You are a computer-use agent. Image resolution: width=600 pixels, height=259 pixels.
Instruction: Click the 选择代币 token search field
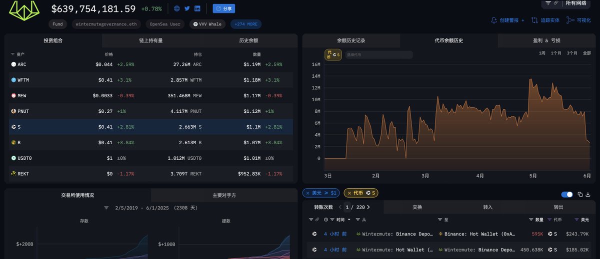(x=378, y=55)
